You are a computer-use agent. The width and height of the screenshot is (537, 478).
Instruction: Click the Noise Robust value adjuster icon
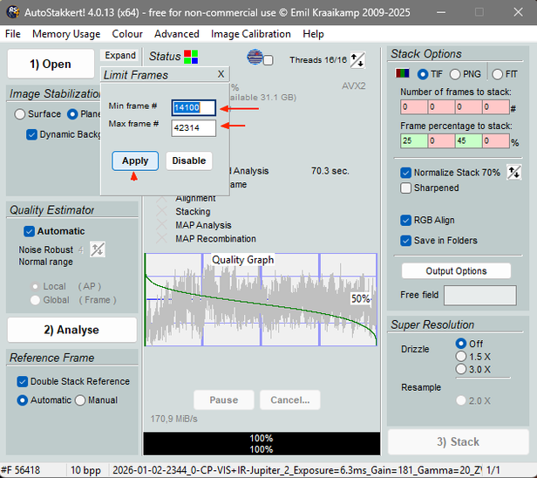click(98, 249)
